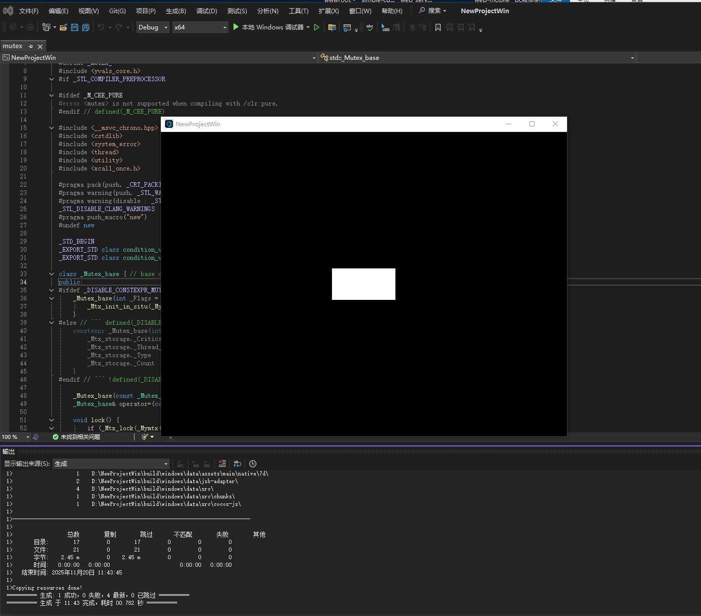
Task: Click the Open File folder icon
Action: click(63, 27)
